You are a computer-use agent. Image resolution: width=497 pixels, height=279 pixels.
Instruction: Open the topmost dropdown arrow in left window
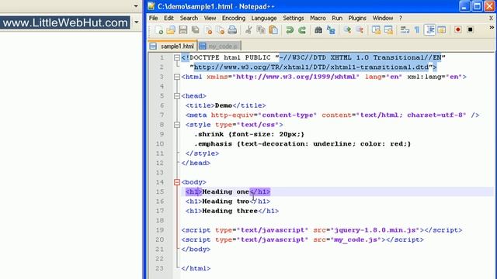click(136, 6)
